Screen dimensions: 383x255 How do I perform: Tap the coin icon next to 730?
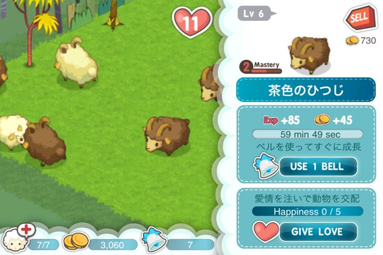[x=352, y=41]
